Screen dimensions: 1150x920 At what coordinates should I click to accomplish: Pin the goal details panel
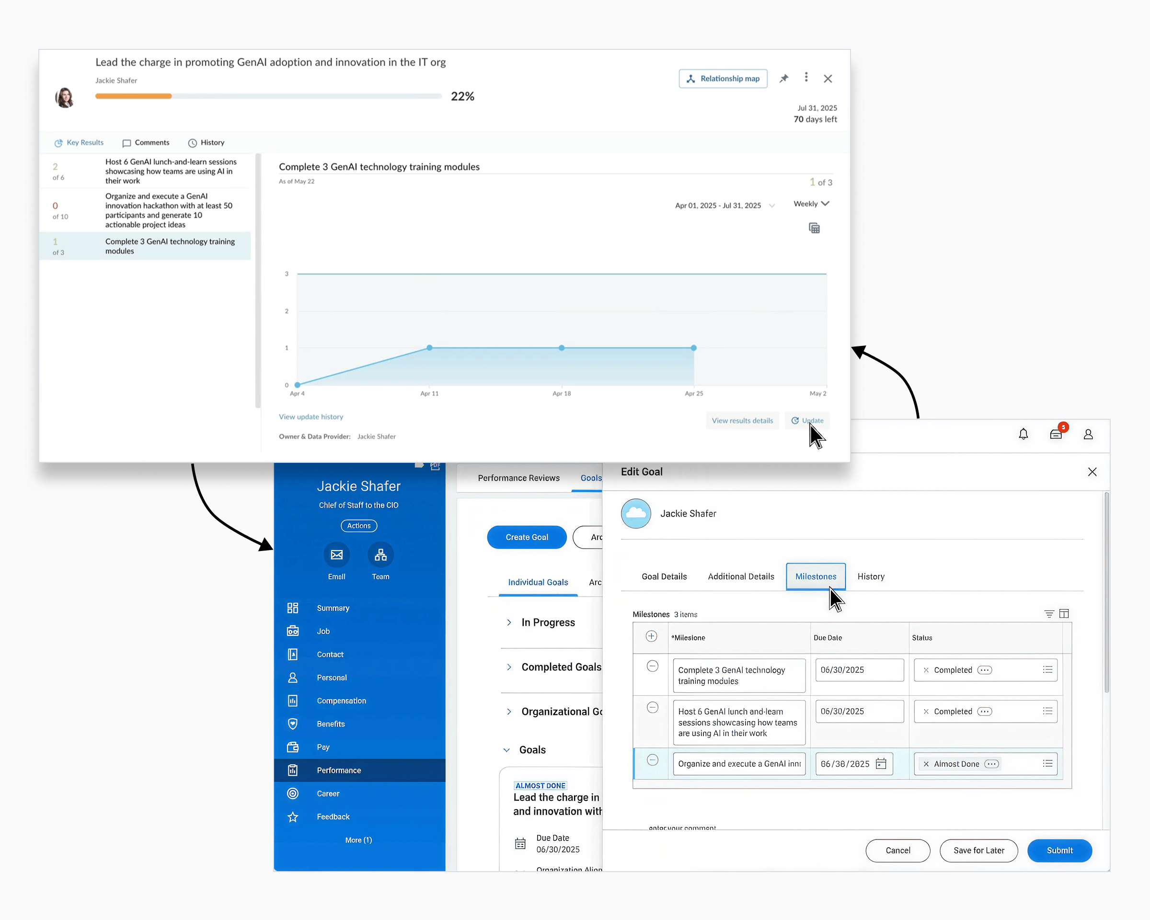point(784,78)
